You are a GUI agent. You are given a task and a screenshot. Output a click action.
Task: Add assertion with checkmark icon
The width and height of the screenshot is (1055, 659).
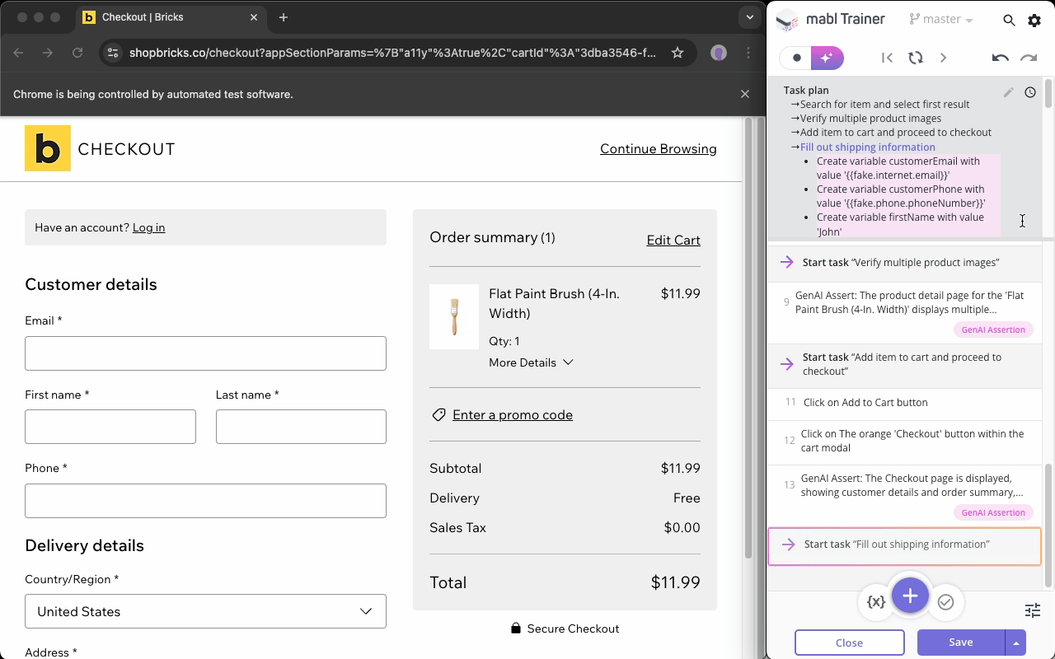point(945,602)
